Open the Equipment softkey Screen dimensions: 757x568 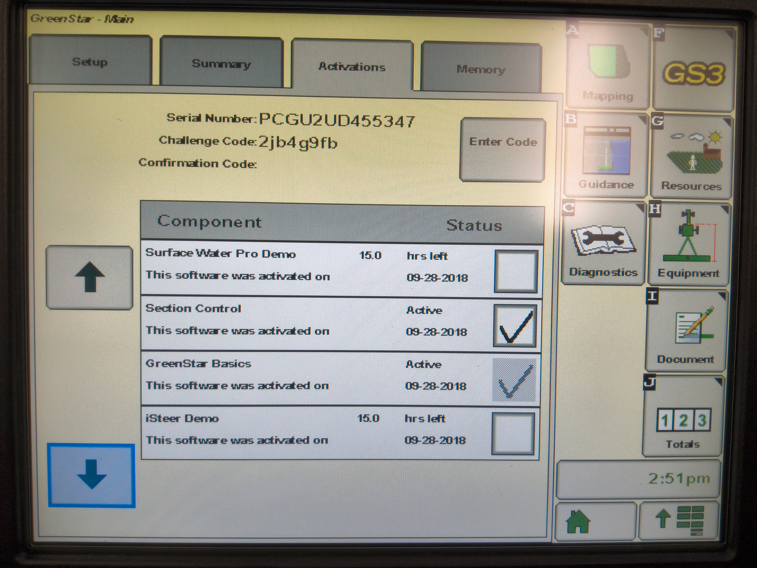tap(689, 244)
